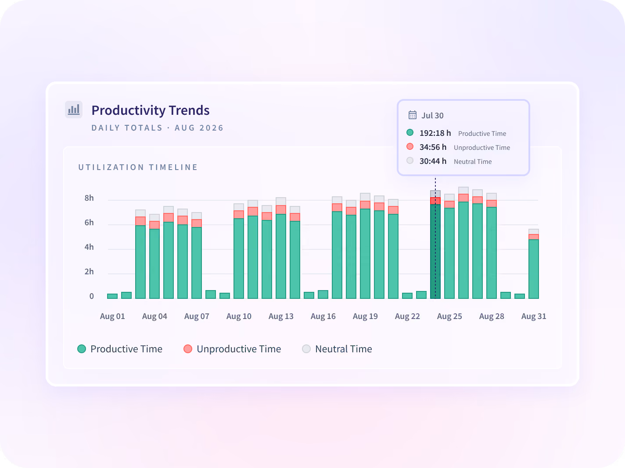The width and height of the screenshot is (625, 468).
Task: Click the UTILIZATION TIMELINE heading
Action: (138, 167)
